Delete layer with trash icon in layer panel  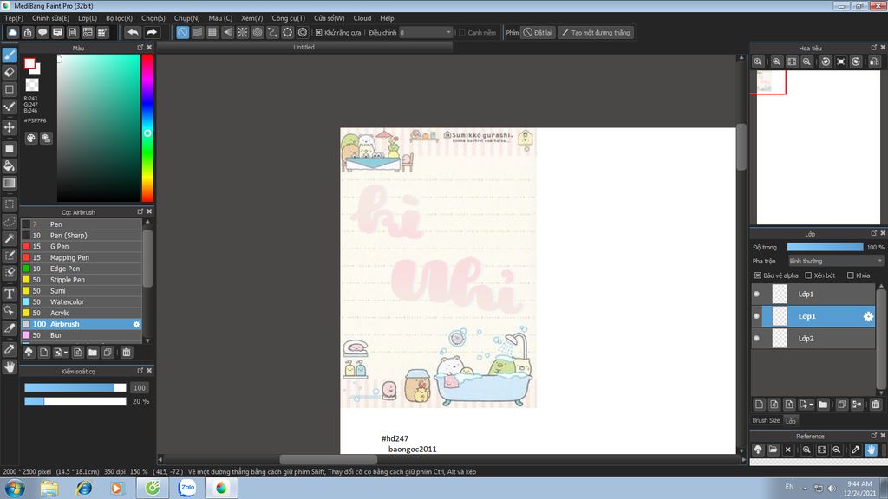click(x=876, y=404)
